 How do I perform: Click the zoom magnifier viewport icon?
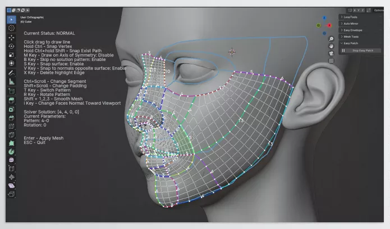[x=331, y=39]
